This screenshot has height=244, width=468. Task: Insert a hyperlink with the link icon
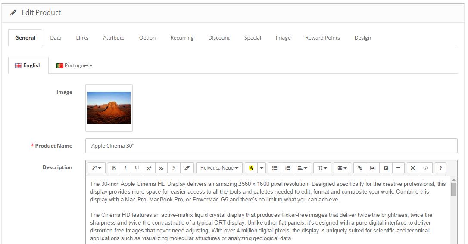pos(360,168)
